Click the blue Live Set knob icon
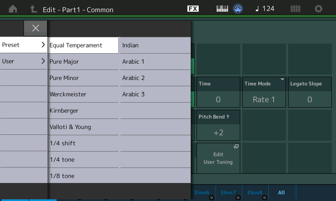336x201 pixels. [238, 9]
